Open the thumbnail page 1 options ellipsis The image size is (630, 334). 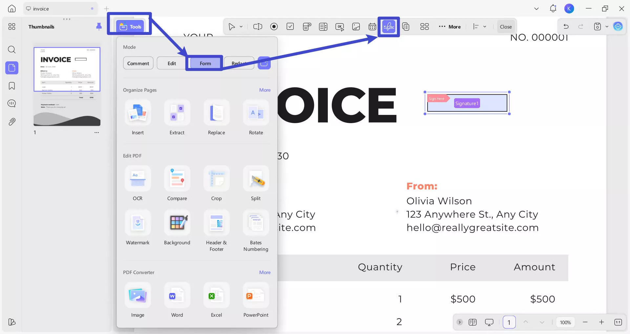[97, 133]
